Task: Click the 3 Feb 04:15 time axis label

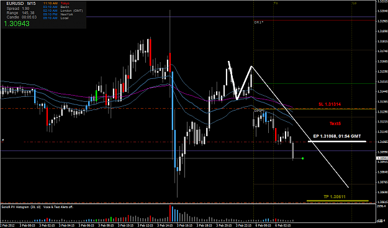Action: point(67,226)
